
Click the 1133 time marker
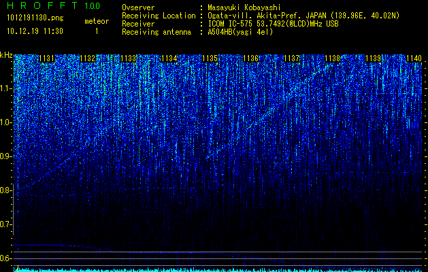[129, 58]
